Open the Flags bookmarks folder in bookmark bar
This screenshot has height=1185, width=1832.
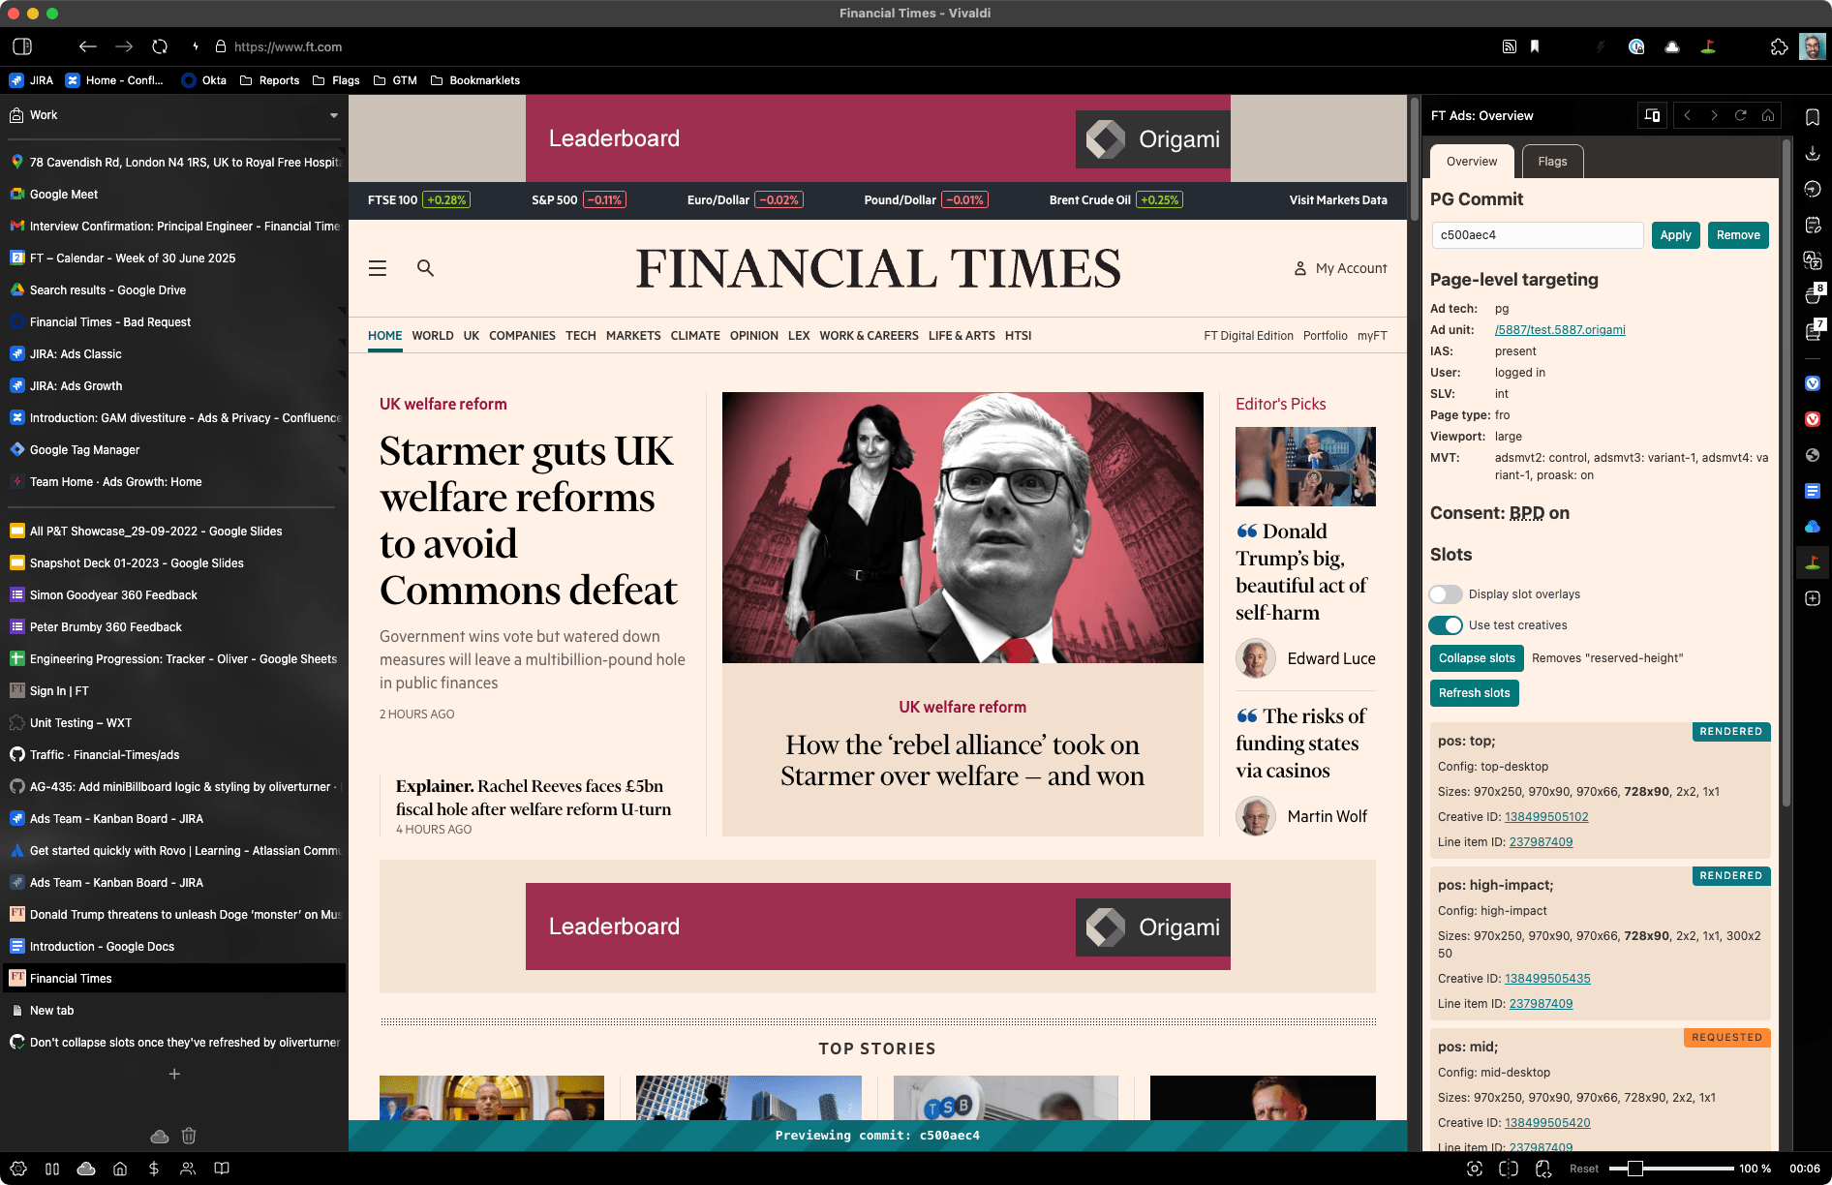336,80
